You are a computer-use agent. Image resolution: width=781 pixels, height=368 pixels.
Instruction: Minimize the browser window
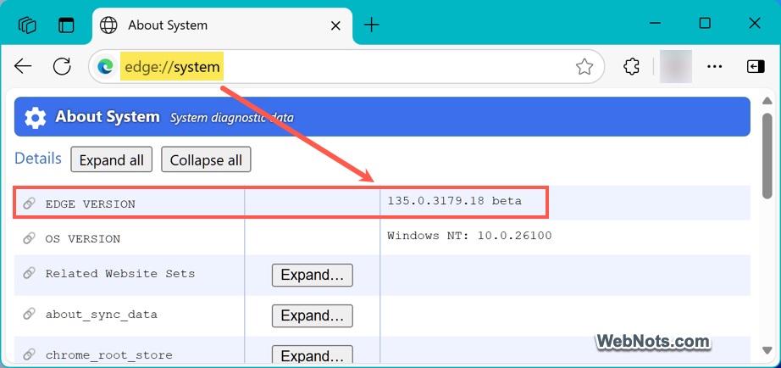(x=655, y=23)
